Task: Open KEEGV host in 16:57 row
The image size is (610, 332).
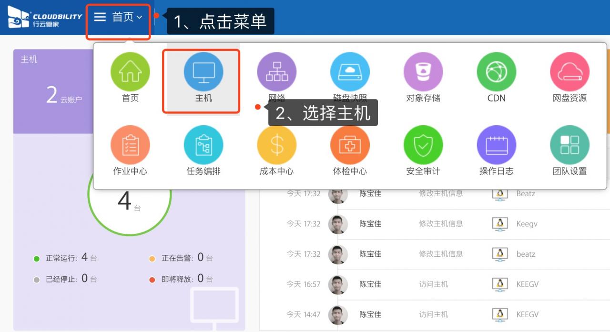Action: (x=528, y=284)
